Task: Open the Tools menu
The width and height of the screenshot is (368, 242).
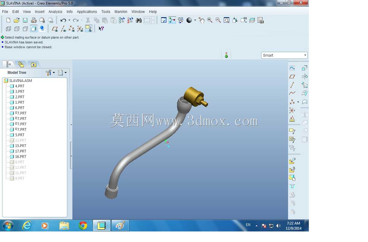Action: 106,12
